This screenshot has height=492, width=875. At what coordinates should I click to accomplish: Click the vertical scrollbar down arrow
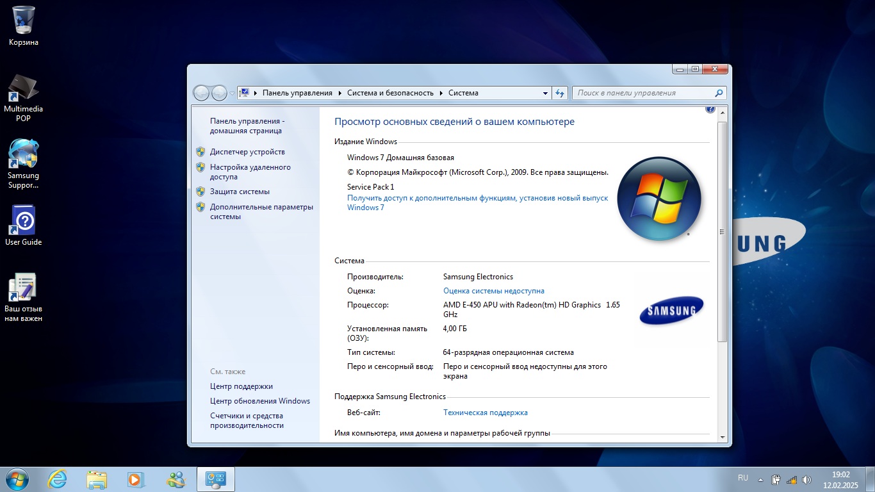click(x=723, y=437)
